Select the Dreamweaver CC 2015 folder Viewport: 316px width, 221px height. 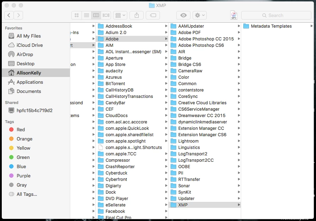205,116
